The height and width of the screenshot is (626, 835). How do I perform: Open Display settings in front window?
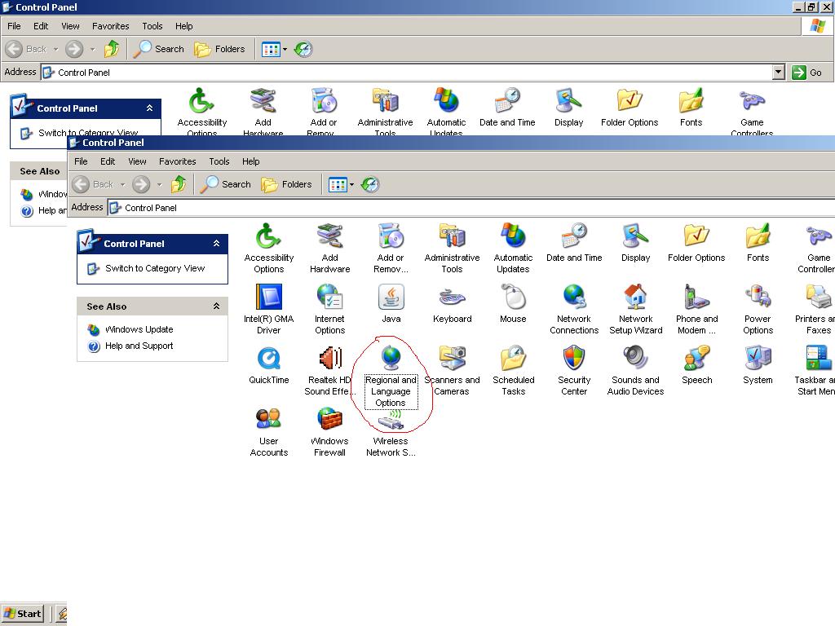pyautogui.click(x=635, y=243)
